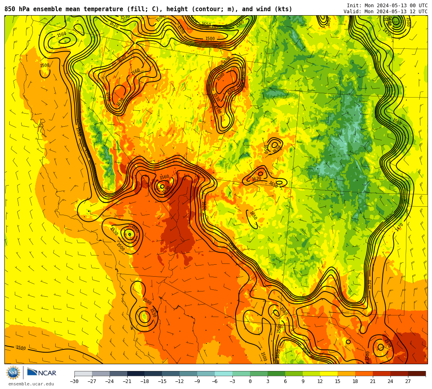This screenshot has height=389, width=432.
Task: Pick the red-orange swatch between 21 and 24
Action: [382, 373]
